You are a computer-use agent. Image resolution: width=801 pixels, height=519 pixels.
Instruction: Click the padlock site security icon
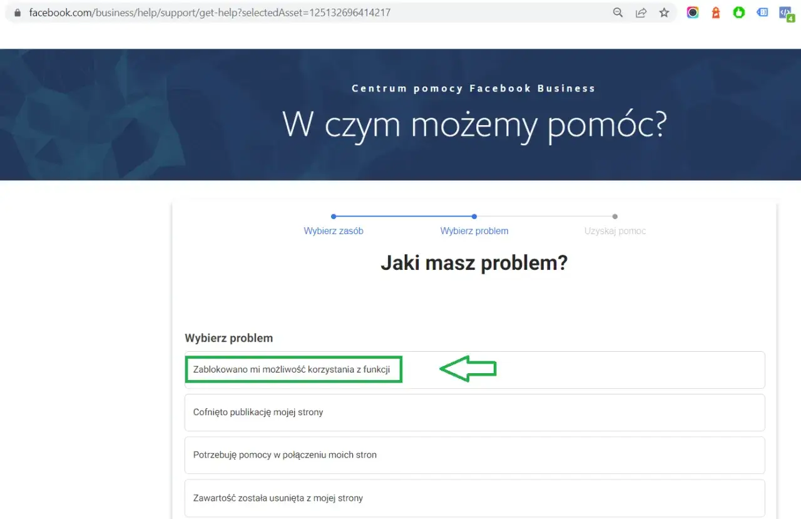[18, 13]
